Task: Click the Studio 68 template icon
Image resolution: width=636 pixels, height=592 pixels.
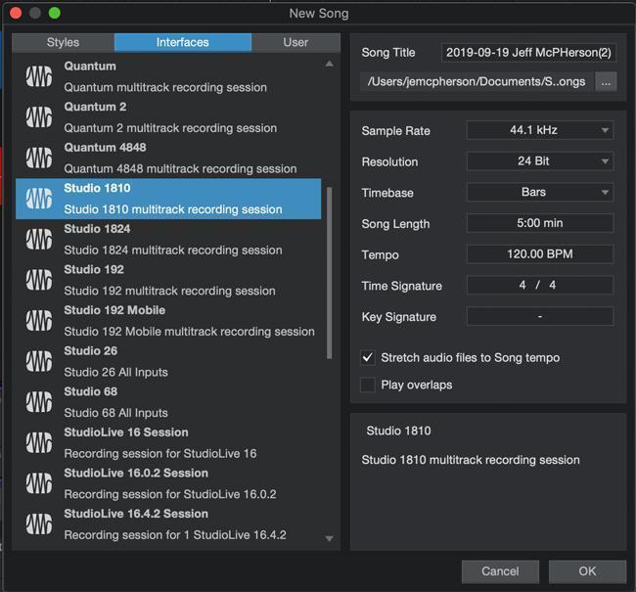Action: tap(39, 402)
